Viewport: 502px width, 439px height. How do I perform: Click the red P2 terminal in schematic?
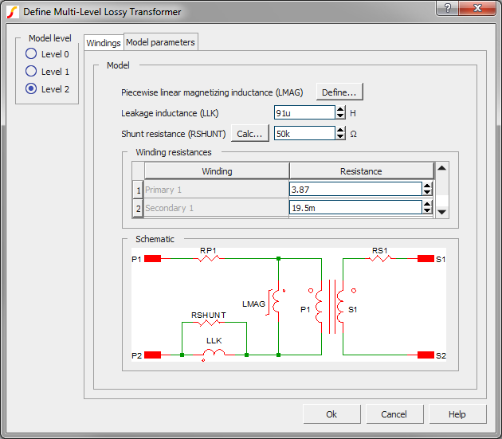[152, 355]
